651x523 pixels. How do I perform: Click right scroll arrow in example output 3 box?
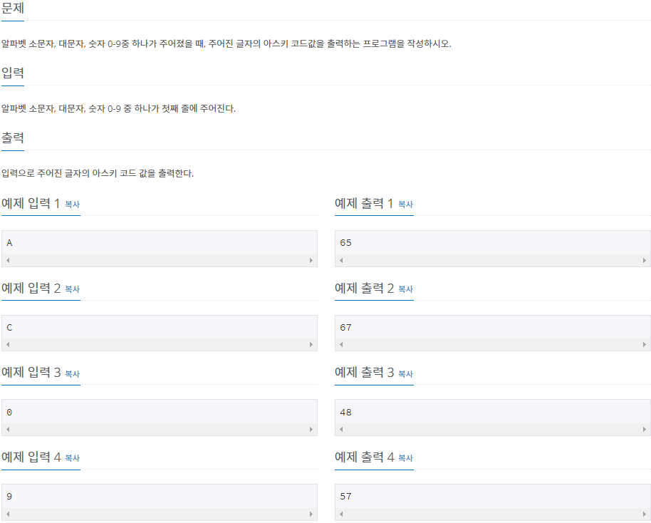click(x=645, y=429)
